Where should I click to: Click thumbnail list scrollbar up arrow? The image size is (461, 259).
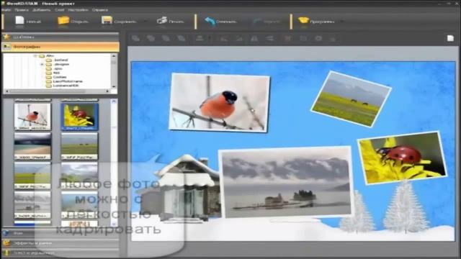[114, 101]
